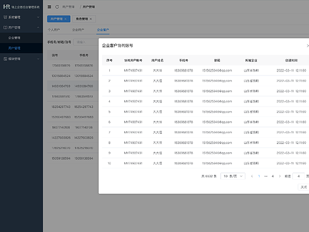Collapse sidebar with the hamburger menu icon
Viewport: 309px width, 232px height.
[x=49, y=7]
